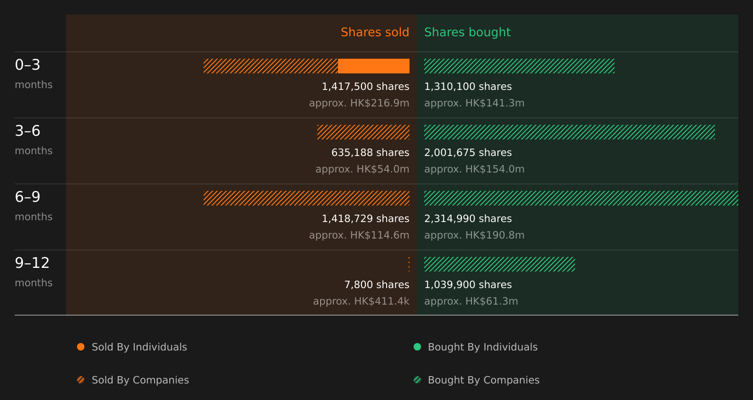The width and height of the screenshot is (753, 400).
Task: Click approx. HK$61.3m bought amount
Action: (x=471, y=301)
